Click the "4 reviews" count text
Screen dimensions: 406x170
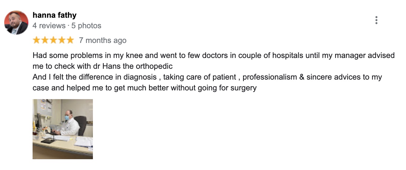pyautogui.click(x=49, y=26)
